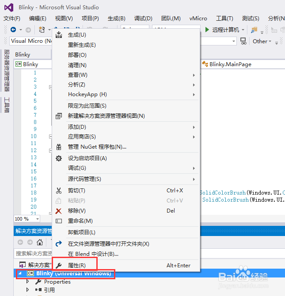
Task: Open the Blinky.MainPage class dropdown
Action: point(243,64)
